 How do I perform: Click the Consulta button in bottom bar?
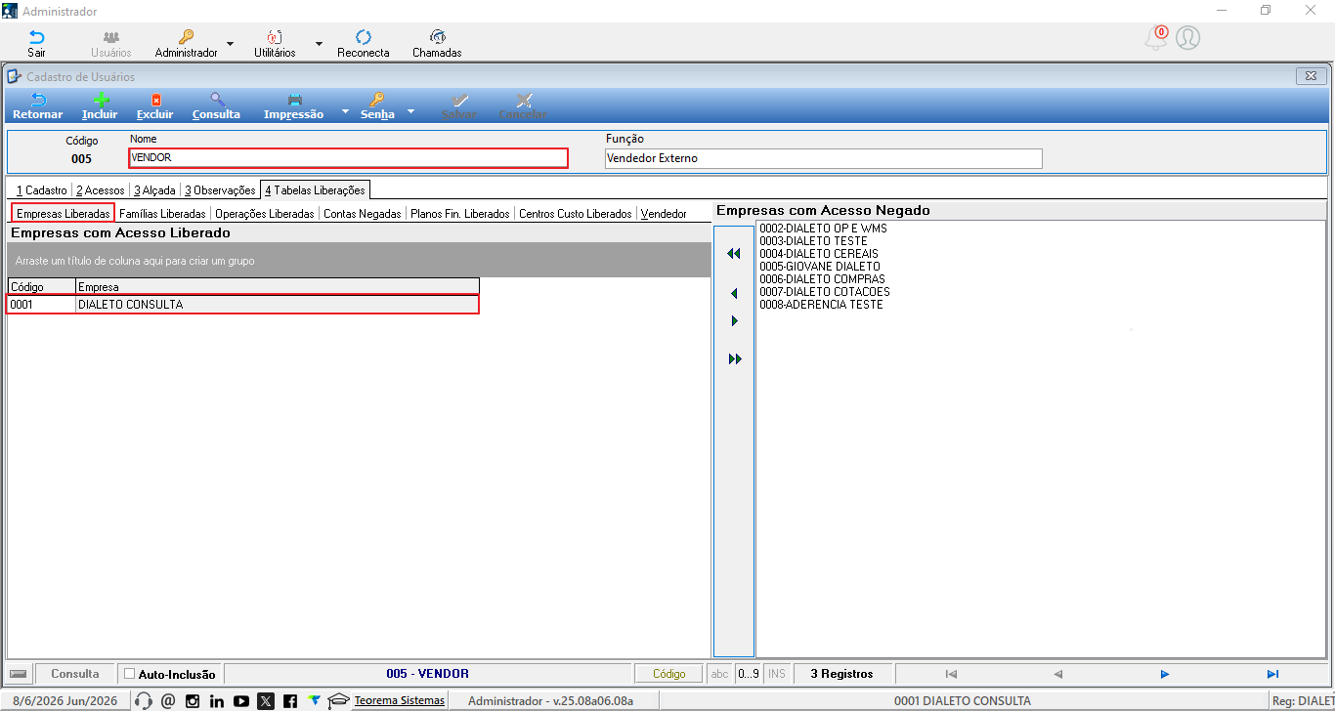pos(75,674)
